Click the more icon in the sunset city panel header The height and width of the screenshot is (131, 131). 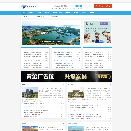pyautogui.click(x=63, y=123)
